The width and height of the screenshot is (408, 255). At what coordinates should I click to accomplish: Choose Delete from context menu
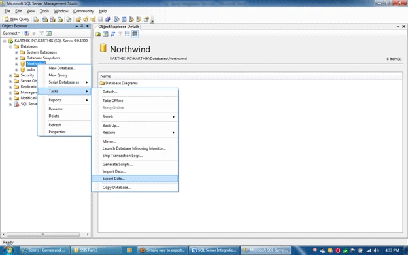(64, 116)
